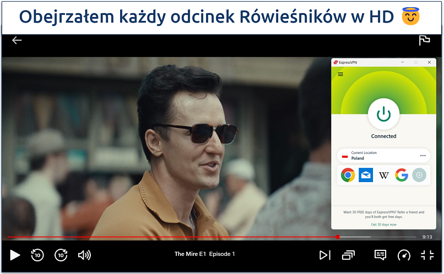
Task: Skip forward 10 seconds
Action: 61,255
